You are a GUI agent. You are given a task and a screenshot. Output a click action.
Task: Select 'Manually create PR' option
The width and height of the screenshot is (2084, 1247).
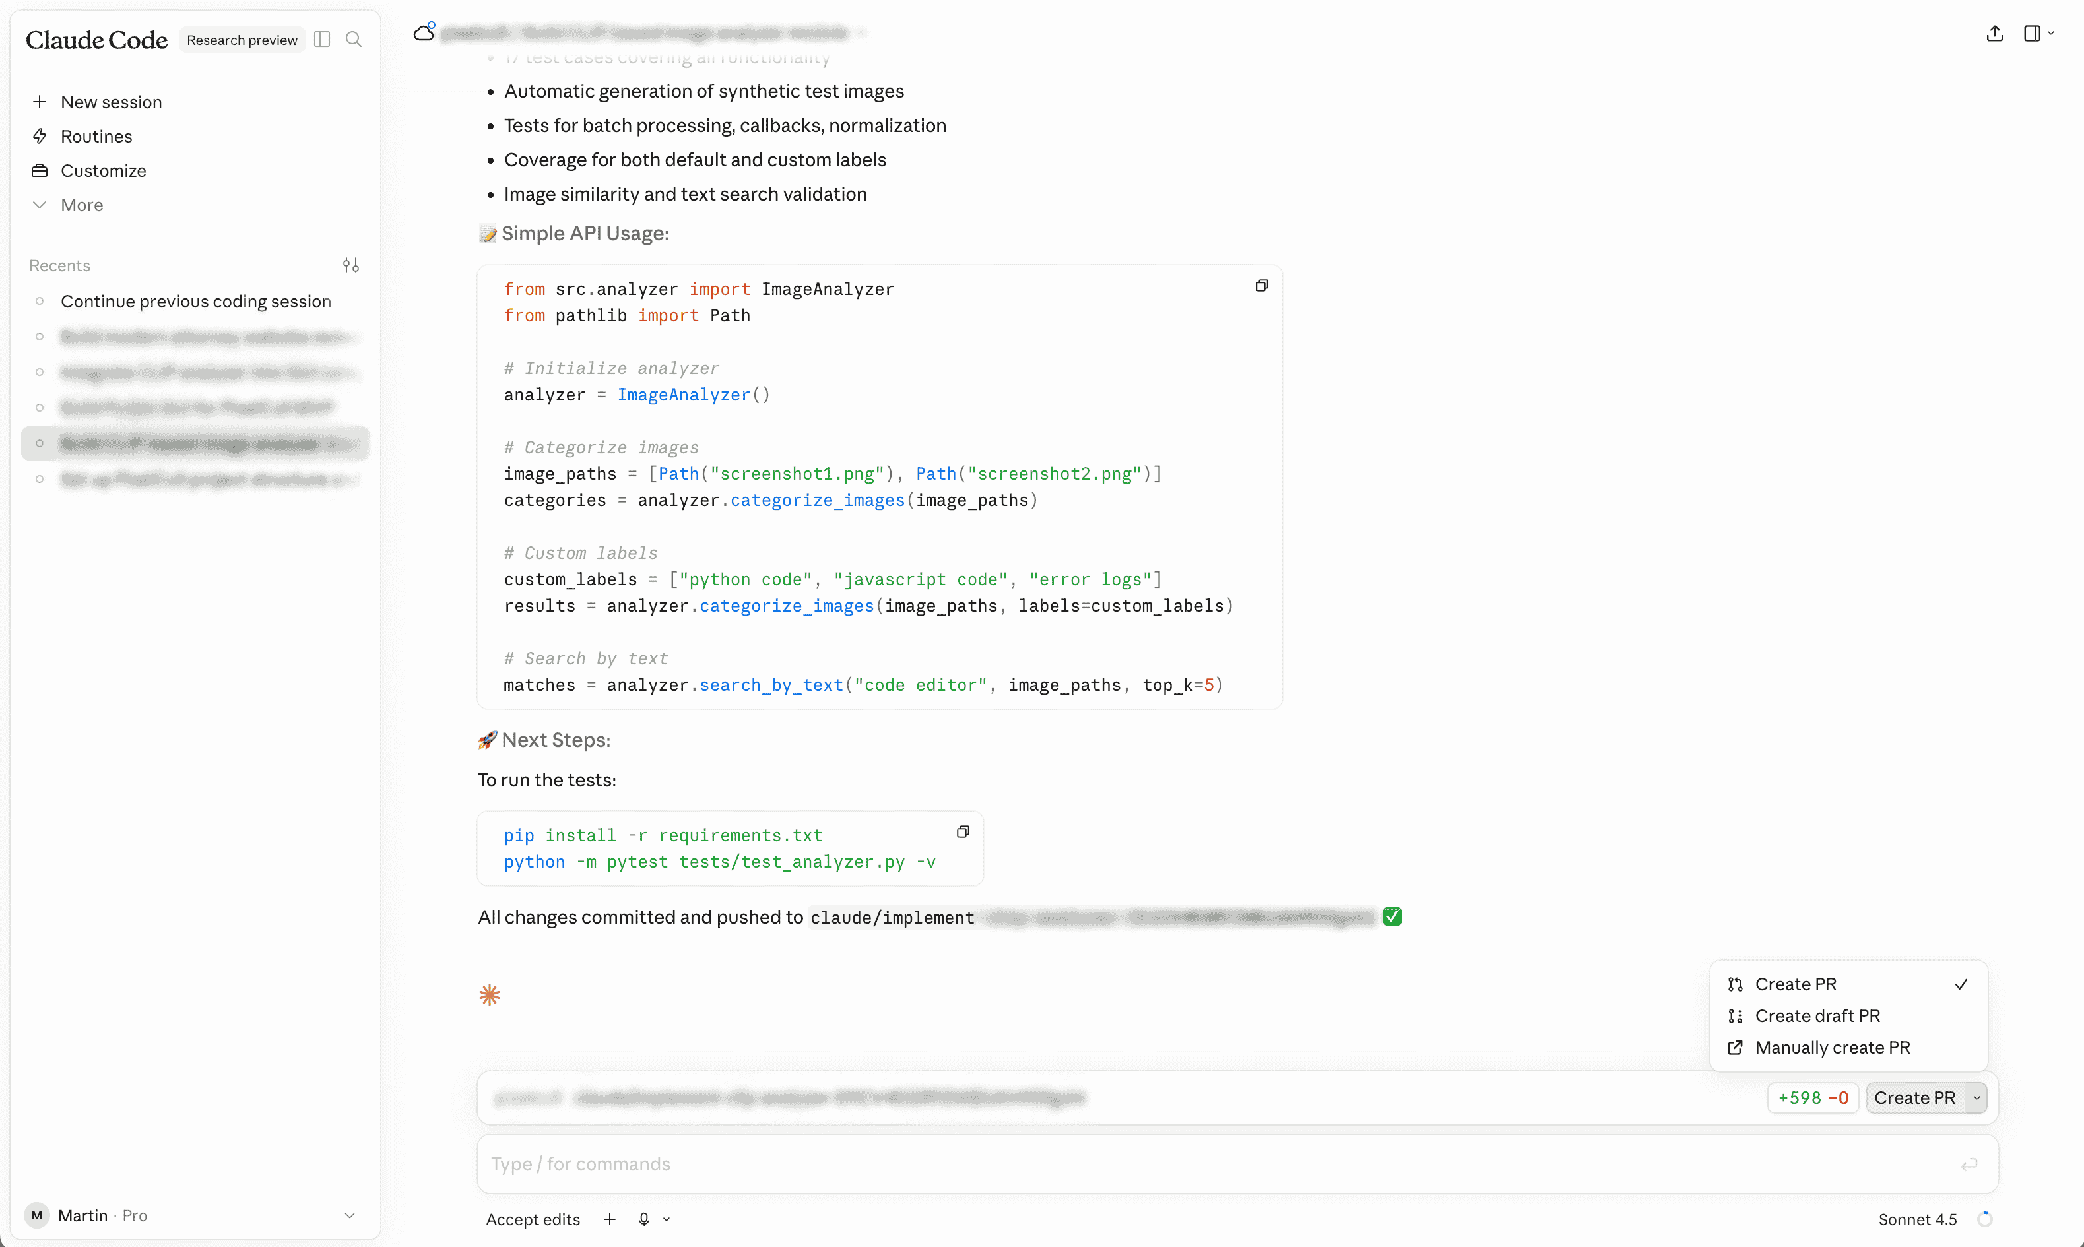pos(1848,1048)
